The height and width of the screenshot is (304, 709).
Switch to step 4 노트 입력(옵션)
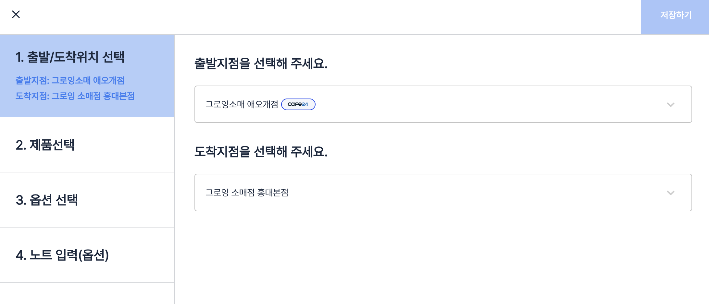tap(62, 255)
